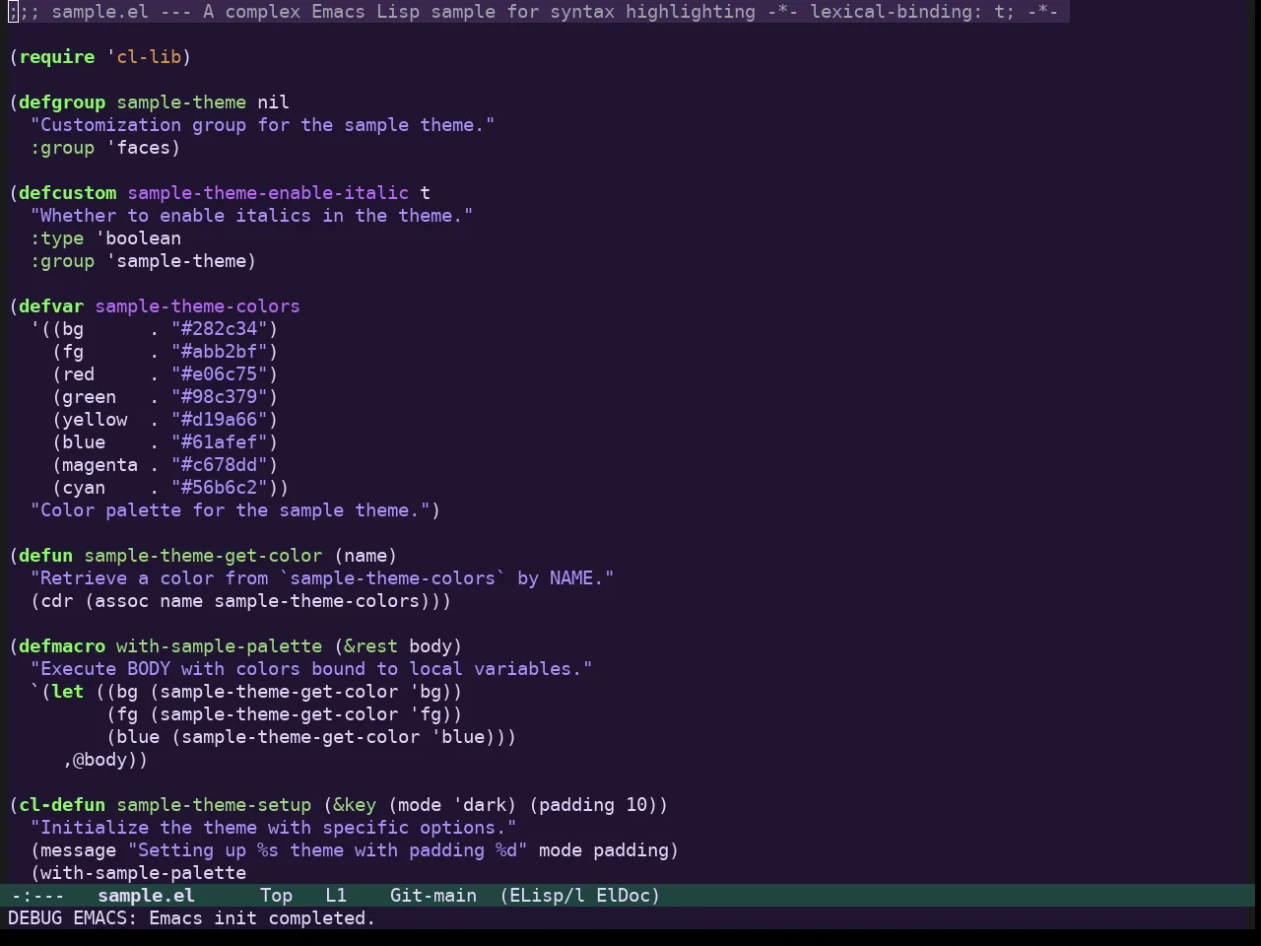Image resolution: width=1261 pixels, height=946 pixels.
Task: Click 'sample-theme' after defgroup
Action: [x=181, y=101]
